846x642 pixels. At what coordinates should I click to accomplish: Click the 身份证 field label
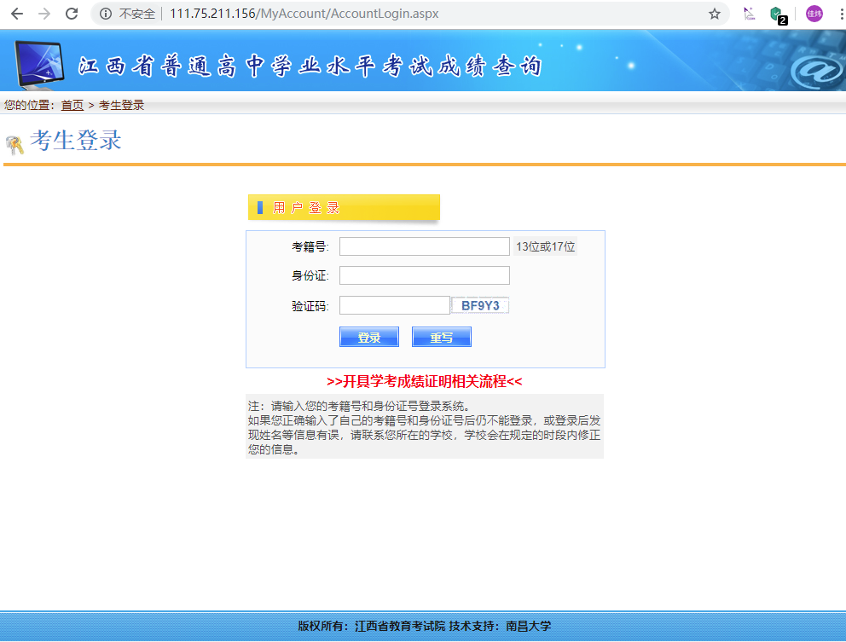[x=310, y=275]
